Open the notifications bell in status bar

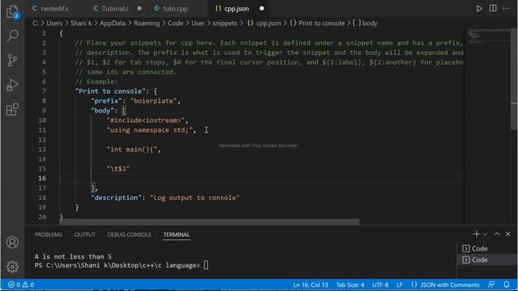pyautogui.click(x=507, y=285)
